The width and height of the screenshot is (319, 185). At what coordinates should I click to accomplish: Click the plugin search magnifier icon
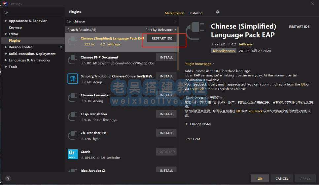69,22
